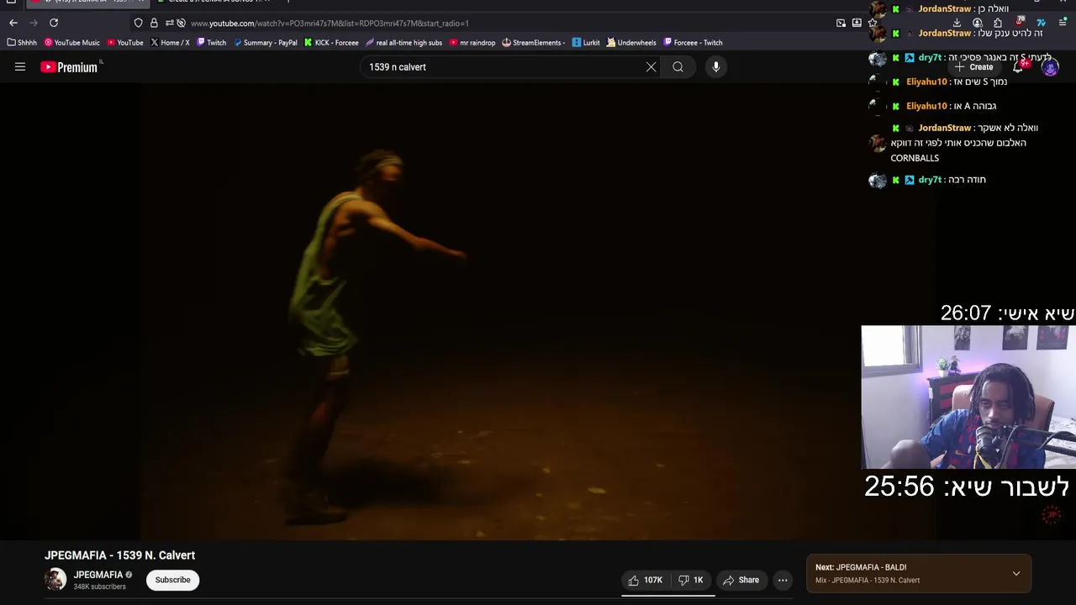Open the YouTube Music bookmark

pyautogui.click(x=72, y=42)
